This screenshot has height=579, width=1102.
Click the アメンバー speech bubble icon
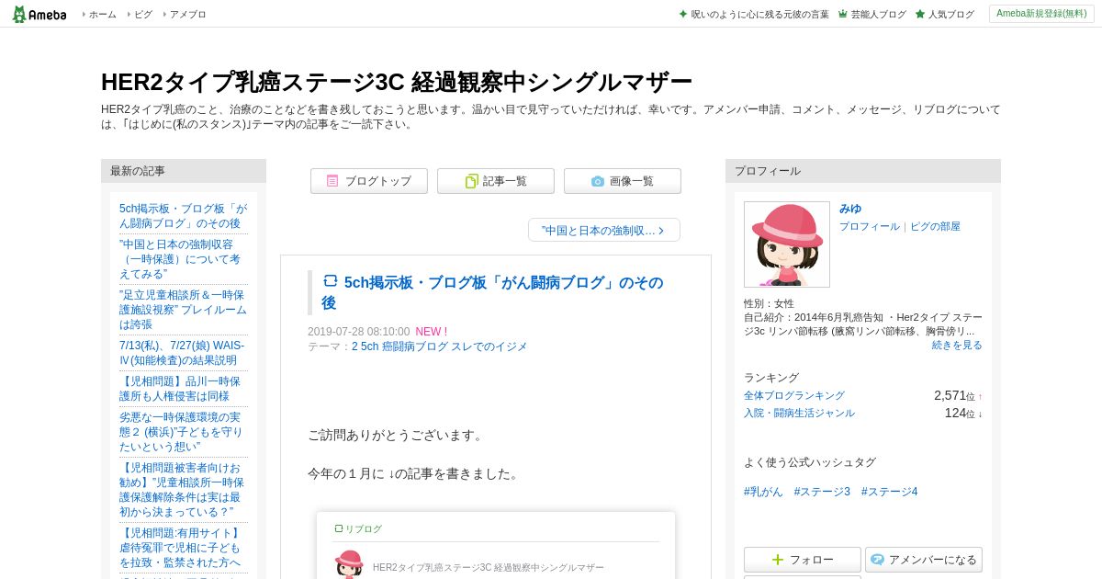click(877, 560)
